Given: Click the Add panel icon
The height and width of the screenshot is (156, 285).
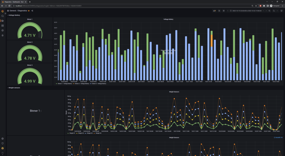Looking at the screenshot, I should coord(215,11).
